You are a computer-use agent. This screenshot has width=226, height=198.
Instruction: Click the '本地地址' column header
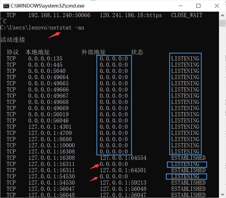(x=38, y=52)
